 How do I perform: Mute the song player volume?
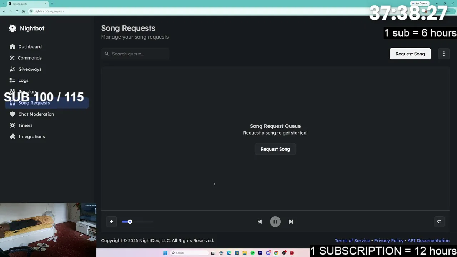tap(111, 222)
